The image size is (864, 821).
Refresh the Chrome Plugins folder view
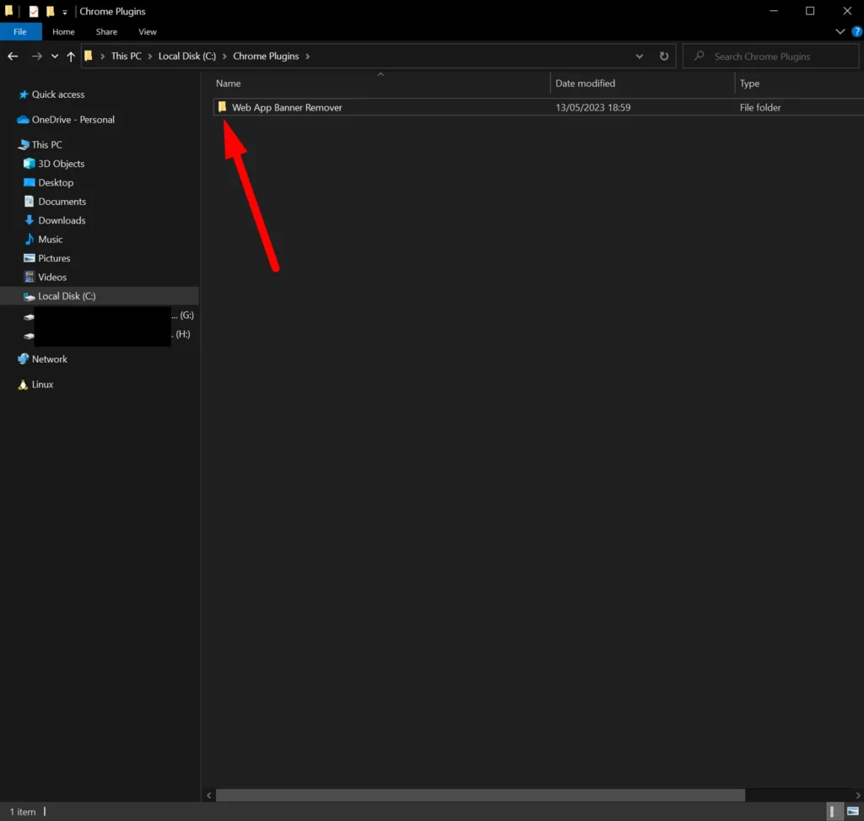(664, 57)
